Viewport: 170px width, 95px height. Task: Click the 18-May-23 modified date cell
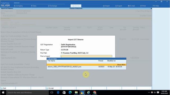coord(115,67)
